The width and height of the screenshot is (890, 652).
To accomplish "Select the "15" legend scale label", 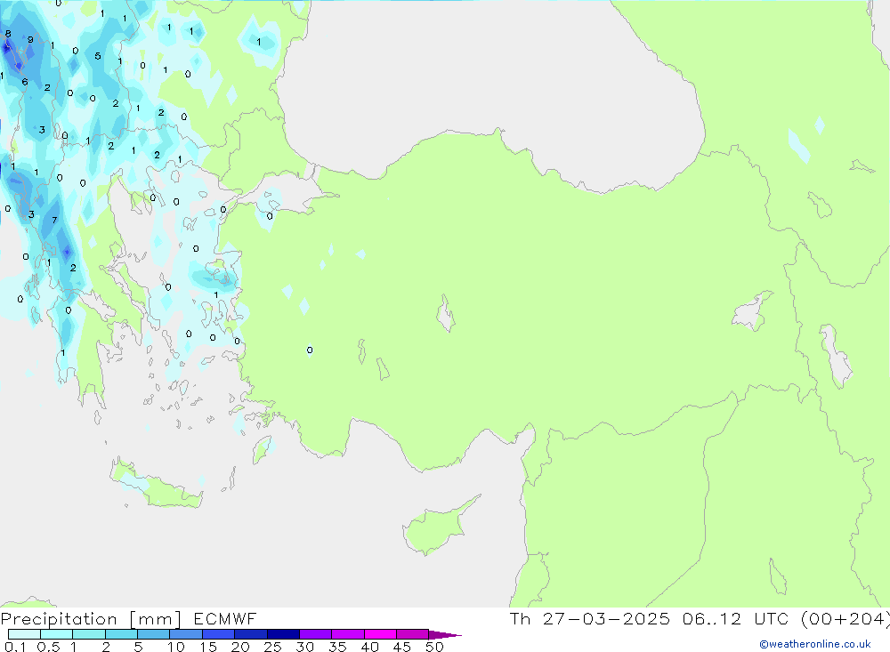I will pos(208,647).
